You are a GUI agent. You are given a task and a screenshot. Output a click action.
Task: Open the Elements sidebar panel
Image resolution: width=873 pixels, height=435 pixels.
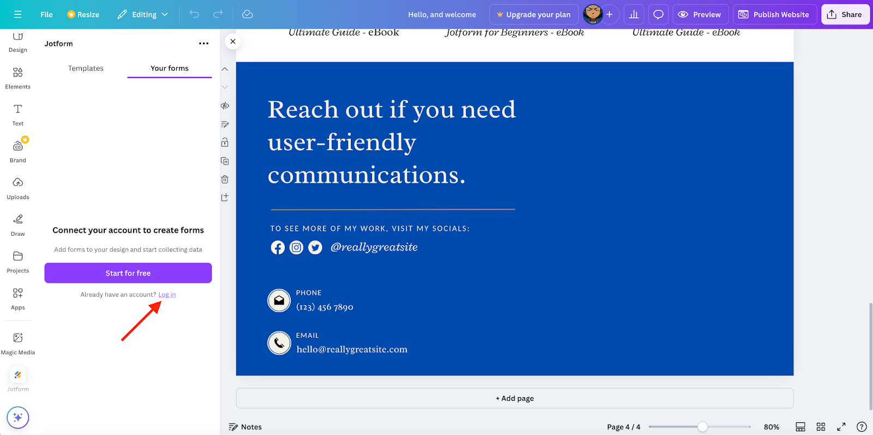[17, 78]
